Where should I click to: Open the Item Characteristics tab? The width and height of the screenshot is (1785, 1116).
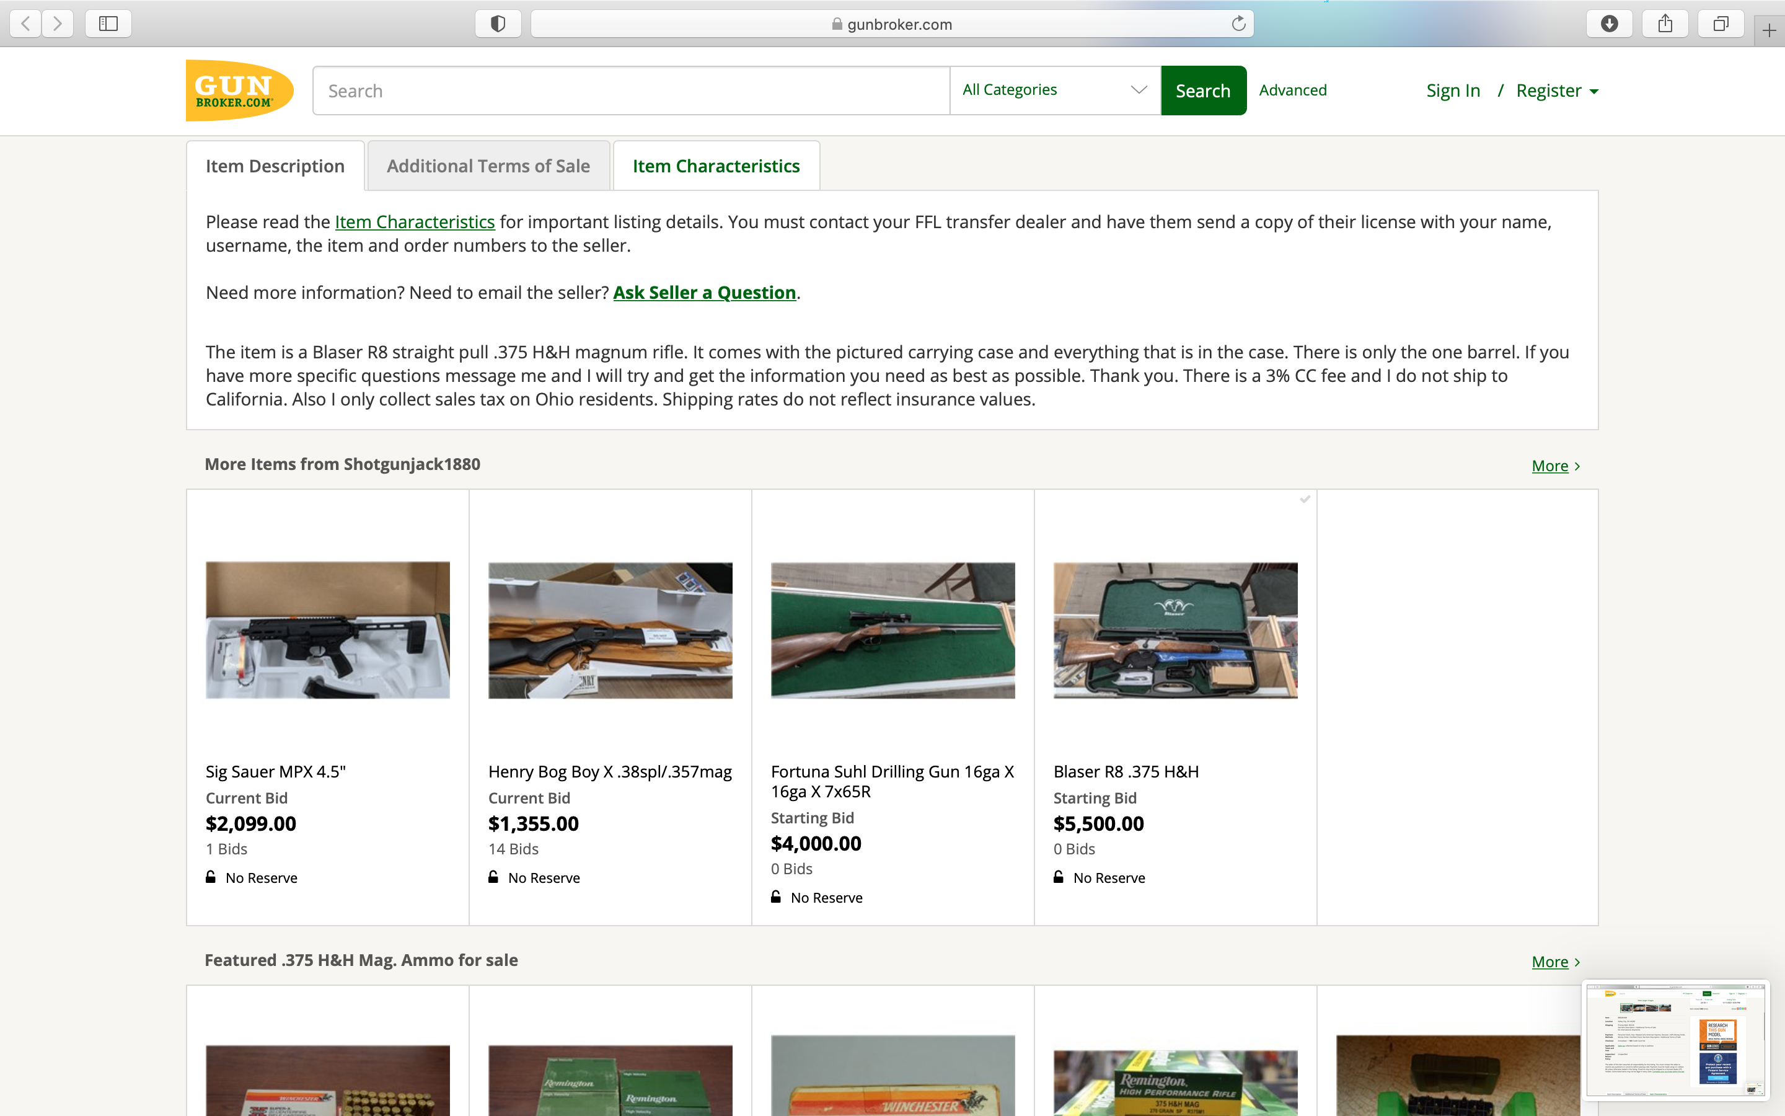coord(715,166)
